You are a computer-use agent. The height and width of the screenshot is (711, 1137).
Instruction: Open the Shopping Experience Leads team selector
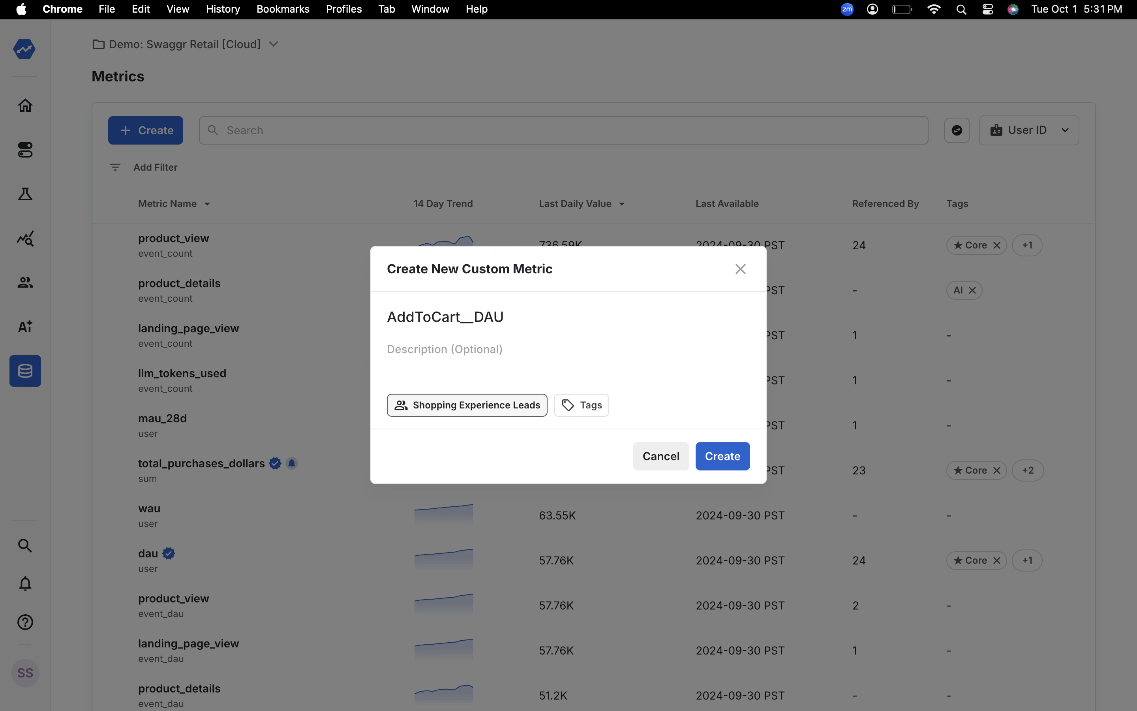pos(467,405)
